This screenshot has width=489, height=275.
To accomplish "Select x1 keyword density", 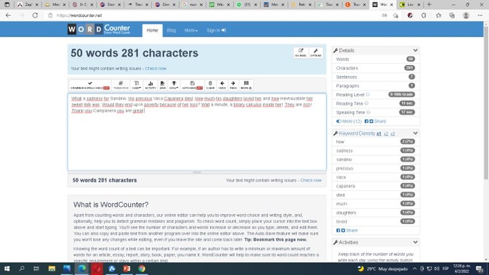I will click(379, 134).
